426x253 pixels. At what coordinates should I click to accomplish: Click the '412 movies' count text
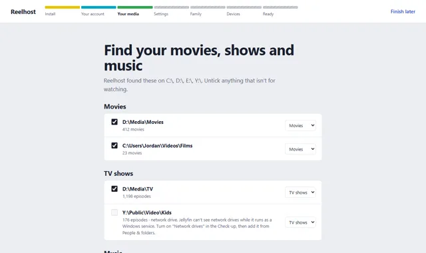133,129
